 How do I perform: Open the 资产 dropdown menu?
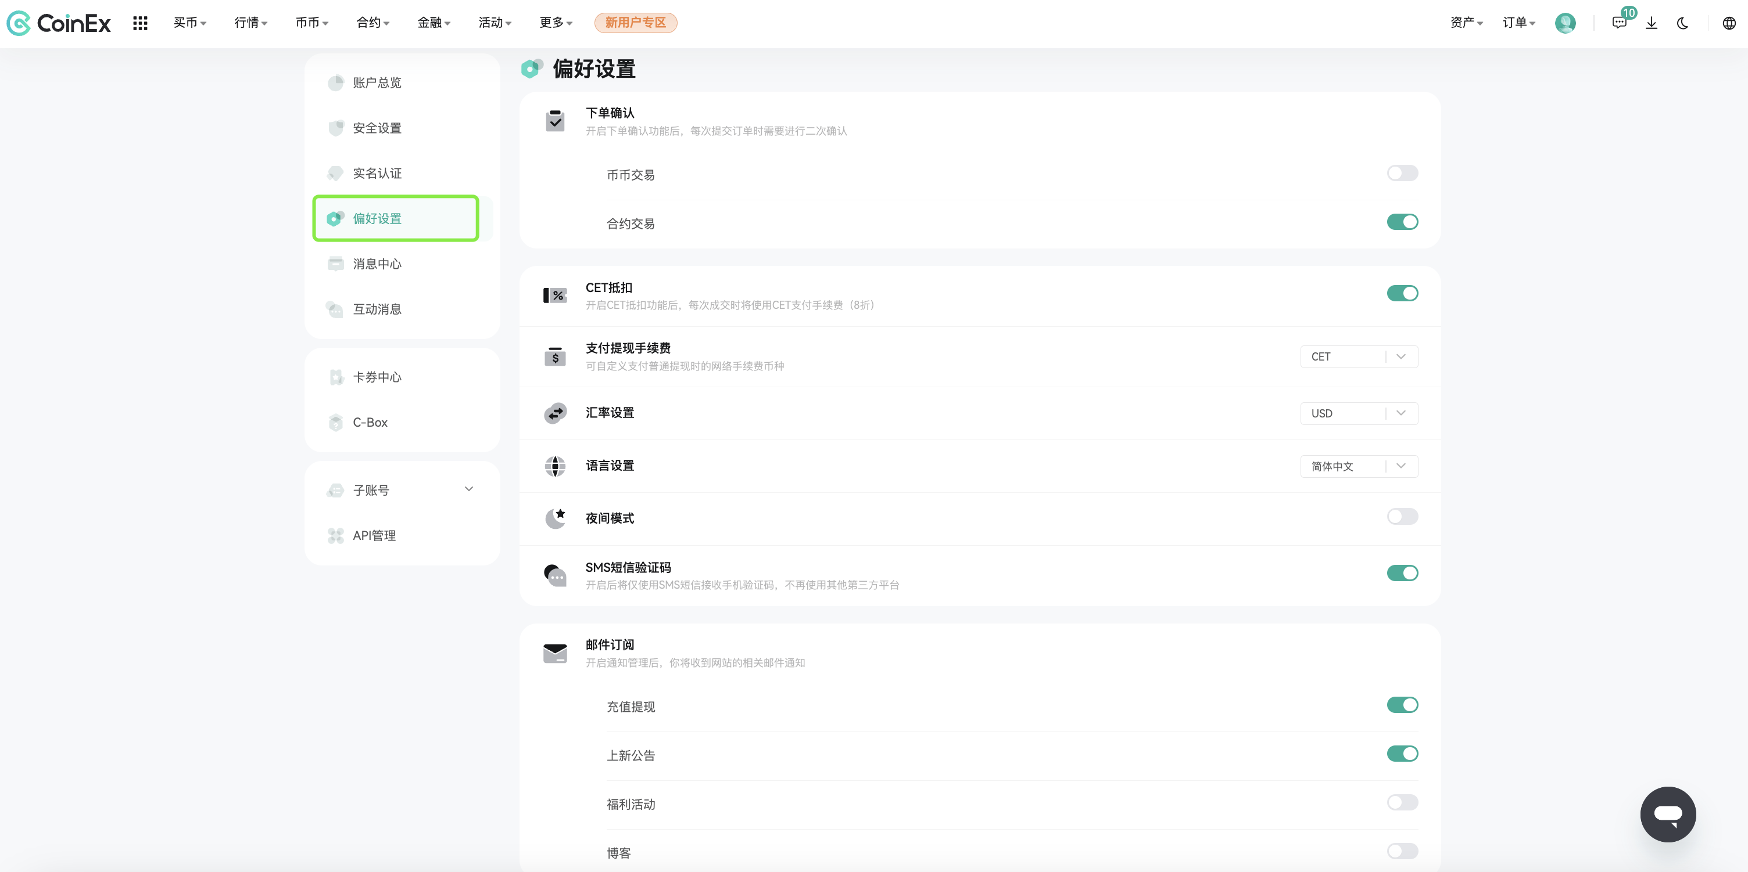1466,23
